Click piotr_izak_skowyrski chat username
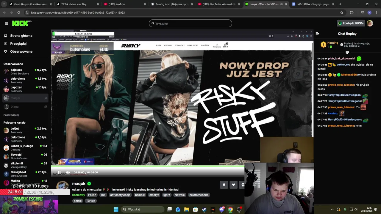Viewport: 381px width, 214px height. [342, 59]
